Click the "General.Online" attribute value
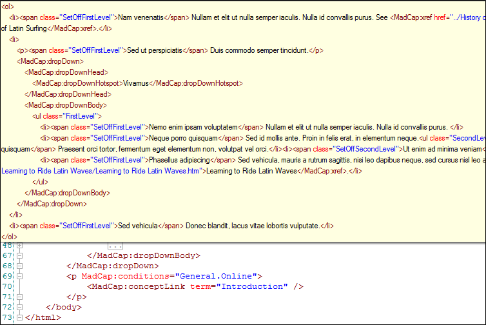 (216, 276)
